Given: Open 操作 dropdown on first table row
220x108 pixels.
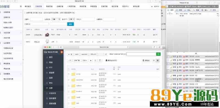Looking at the screenshot, I should pyautogui.click(x=155, y=35).
